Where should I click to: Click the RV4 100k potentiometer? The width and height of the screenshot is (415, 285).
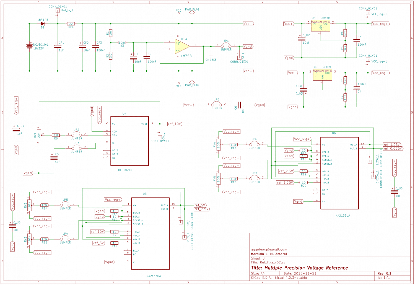coord(219,145)
